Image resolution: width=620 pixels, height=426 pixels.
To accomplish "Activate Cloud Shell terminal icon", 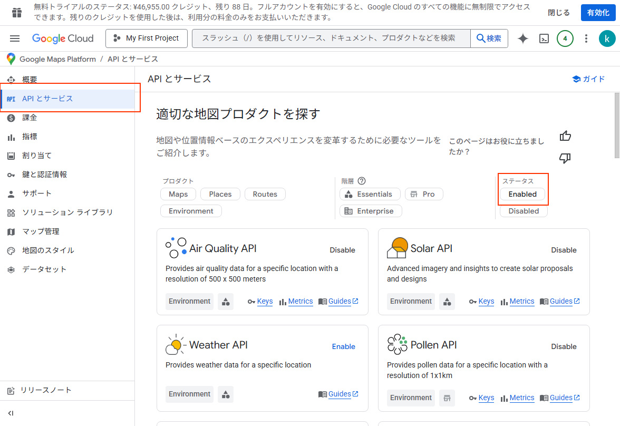I will click(x=544, y=38).
